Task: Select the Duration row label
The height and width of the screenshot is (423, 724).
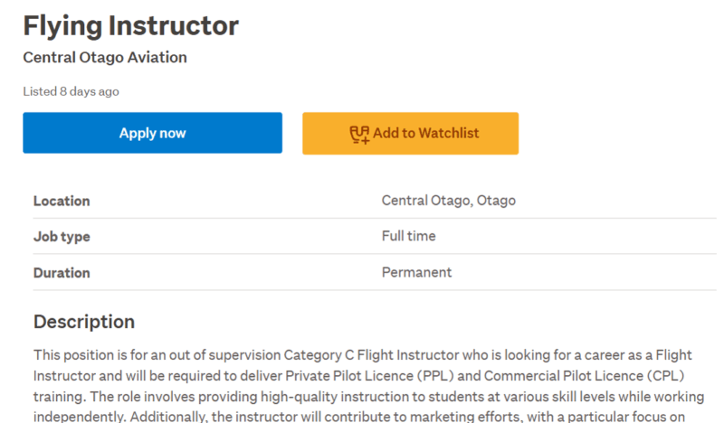Action: click(x=62, y=273)
